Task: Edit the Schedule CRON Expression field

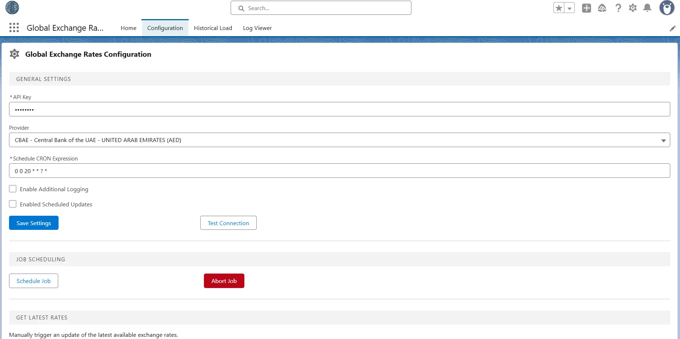Action: tap(339, 171)
